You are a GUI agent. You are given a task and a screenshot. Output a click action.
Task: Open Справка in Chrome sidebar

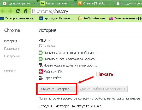(10, 71)
